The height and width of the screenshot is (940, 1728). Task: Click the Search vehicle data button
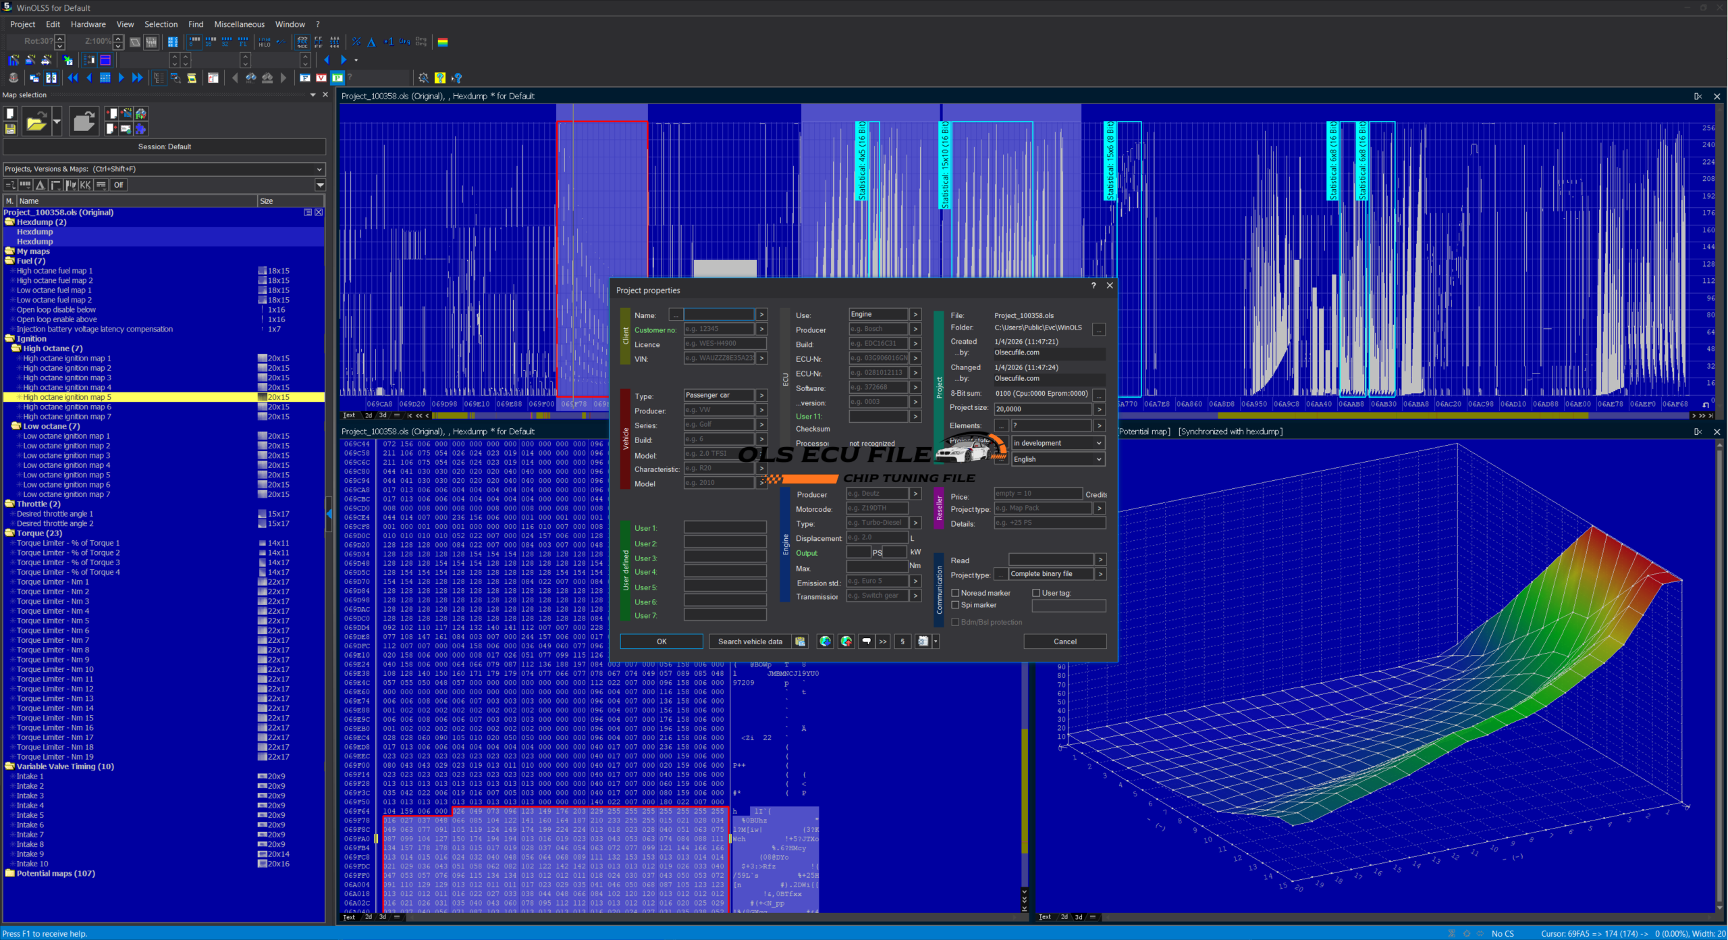point(750,642)
